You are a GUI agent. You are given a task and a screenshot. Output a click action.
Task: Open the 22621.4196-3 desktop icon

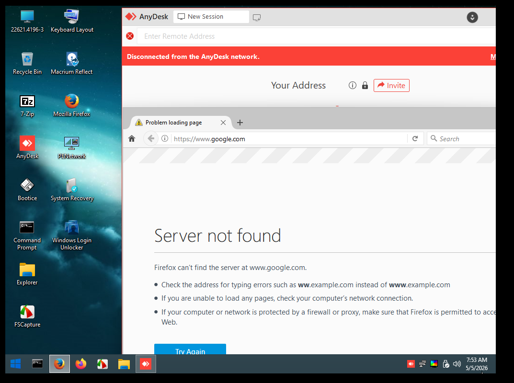point(27,21)
